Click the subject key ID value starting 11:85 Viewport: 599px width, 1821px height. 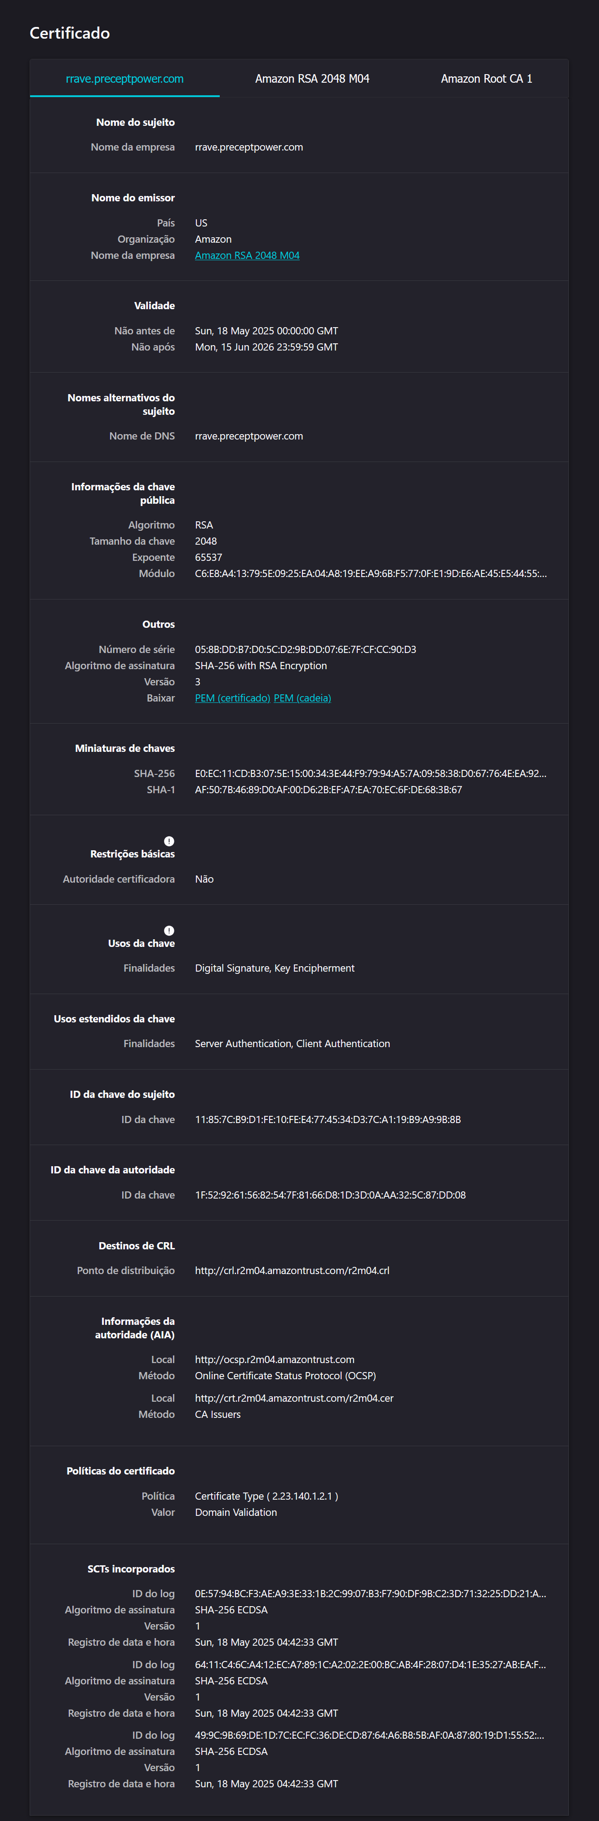[x=328, y=1119]
